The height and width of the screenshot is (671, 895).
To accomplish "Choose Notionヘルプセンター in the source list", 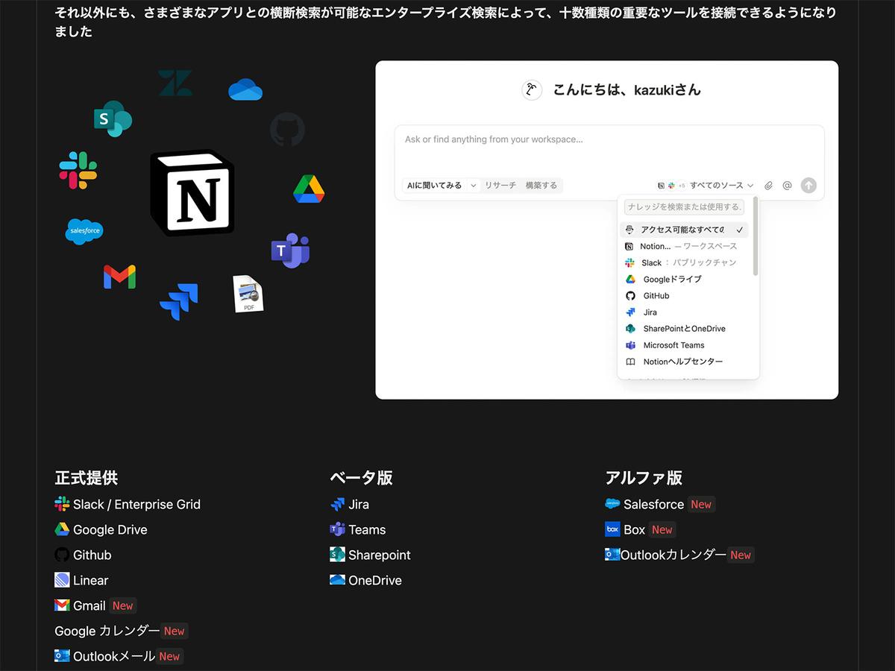I will coord(684,362).
